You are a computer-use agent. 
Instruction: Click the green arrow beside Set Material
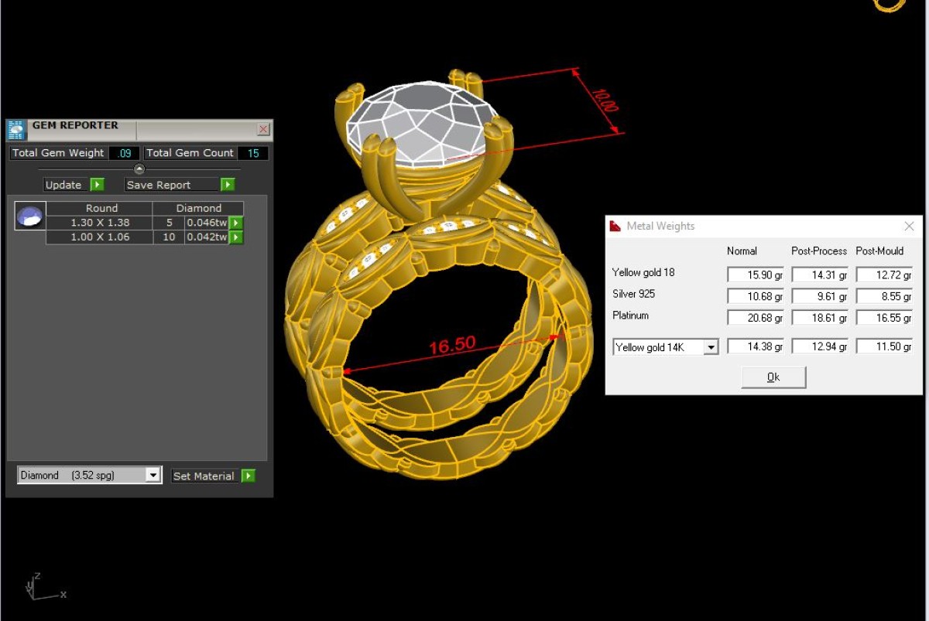coord(248,476)
